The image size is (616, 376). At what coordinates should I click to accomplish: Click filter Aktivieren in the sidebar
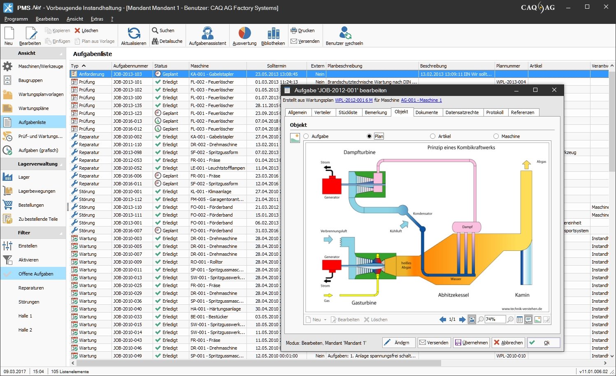tap(33, 260)
